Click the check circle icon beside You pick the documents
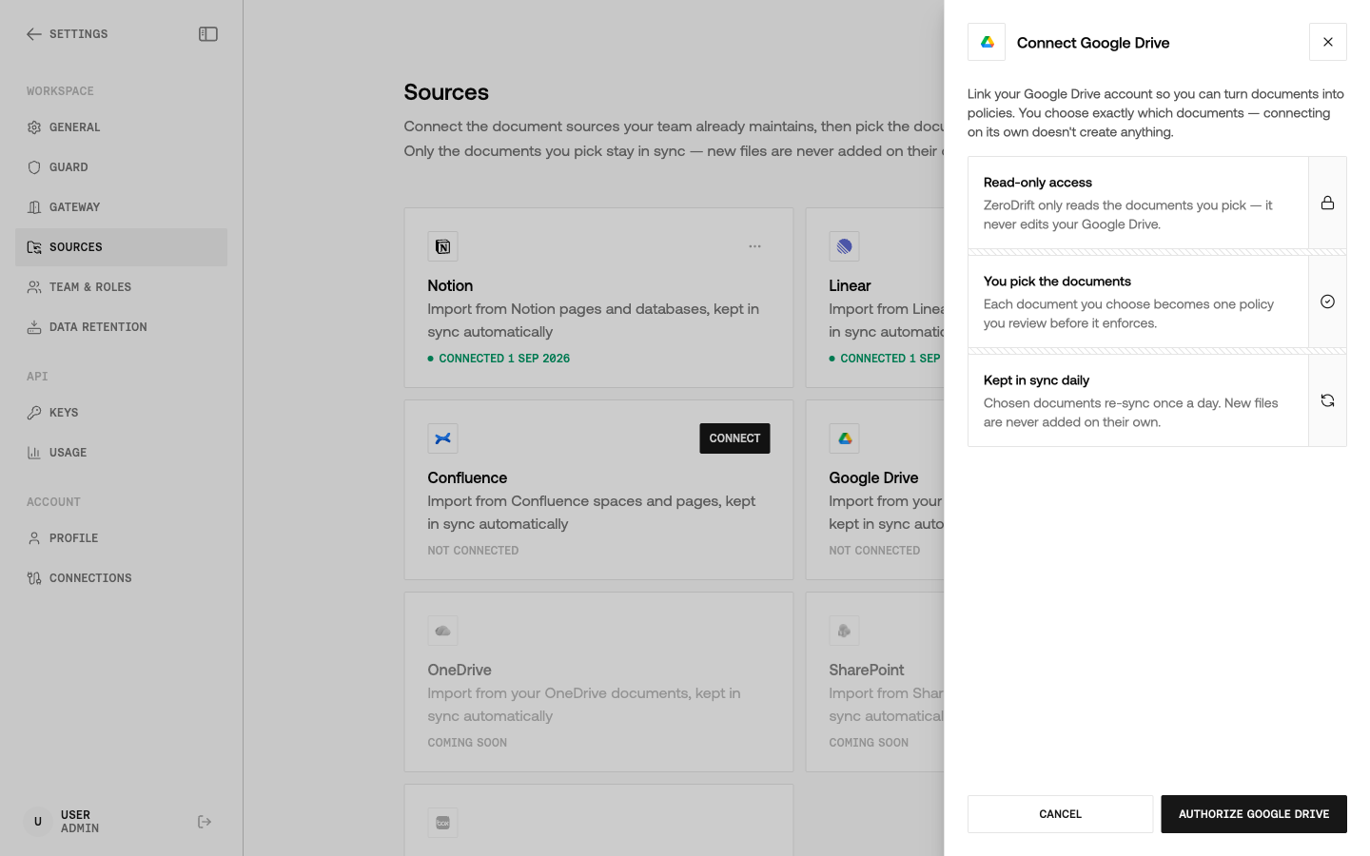Image resolution: width=1370 pixels, height=856 pixels. click(x=1327, y=302)
